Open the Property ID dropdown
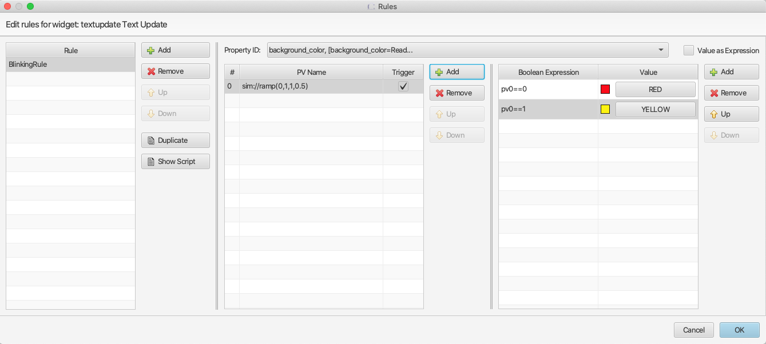The height and width of the screenshot is (344, 766). click(467, 50)
